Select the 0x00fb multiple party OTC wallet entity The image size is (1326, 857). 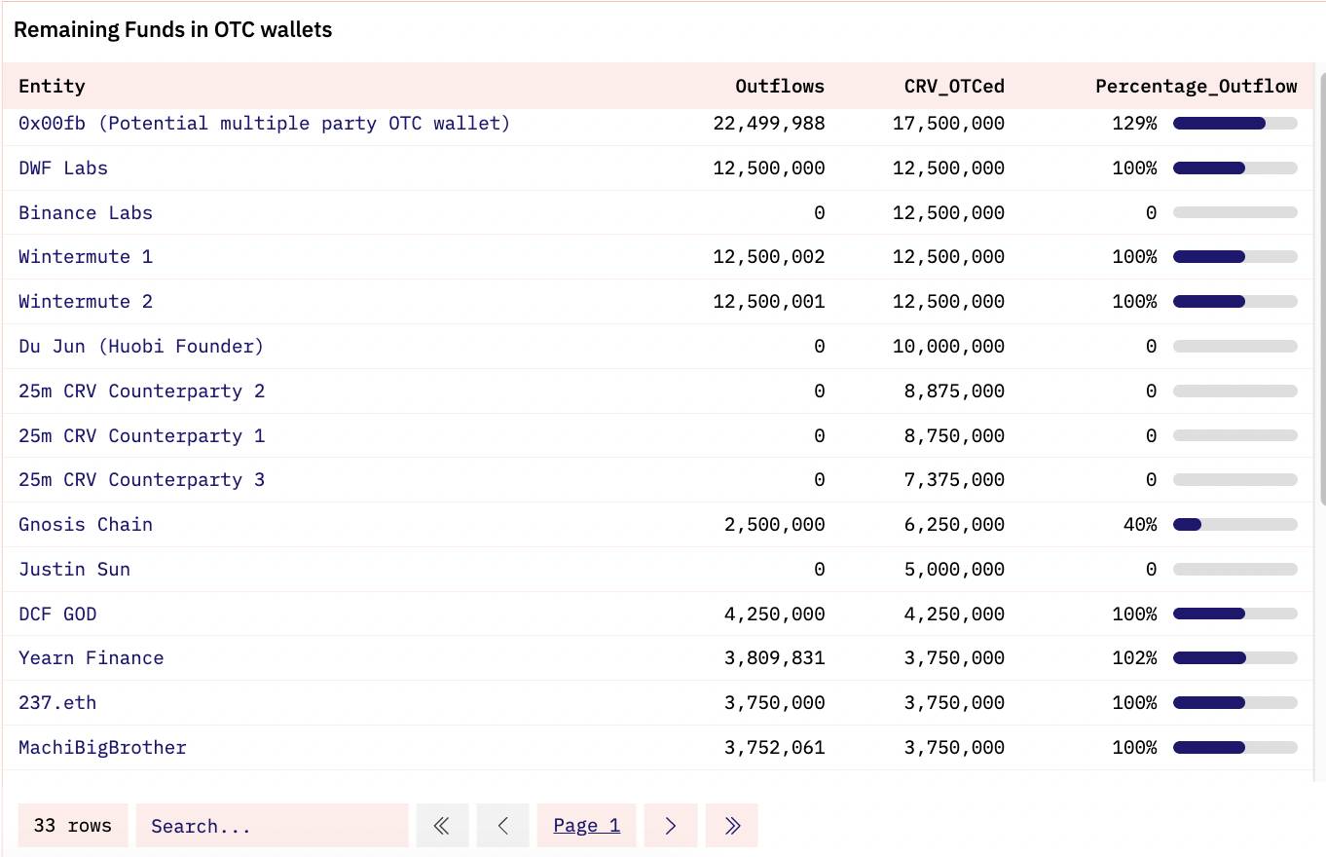(264, 124)
